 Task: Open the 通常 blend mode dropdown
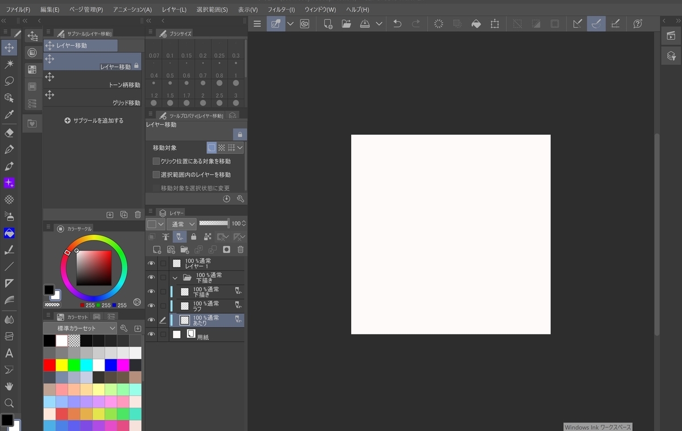181,224
